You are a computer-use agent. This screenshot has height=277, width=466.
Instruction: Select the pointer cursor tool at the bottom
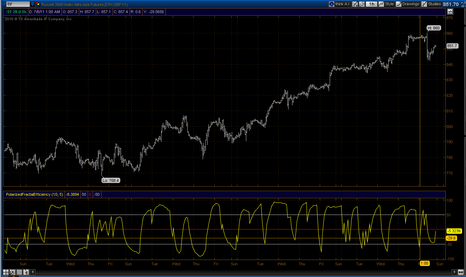click(x=26, y=272)
